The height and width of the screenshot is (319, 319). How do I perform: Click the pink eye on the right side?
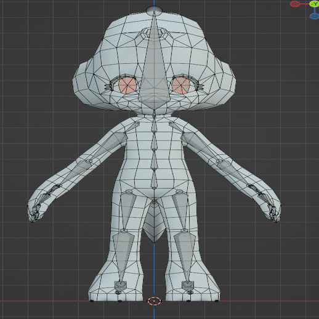click(x=180, y=86)
